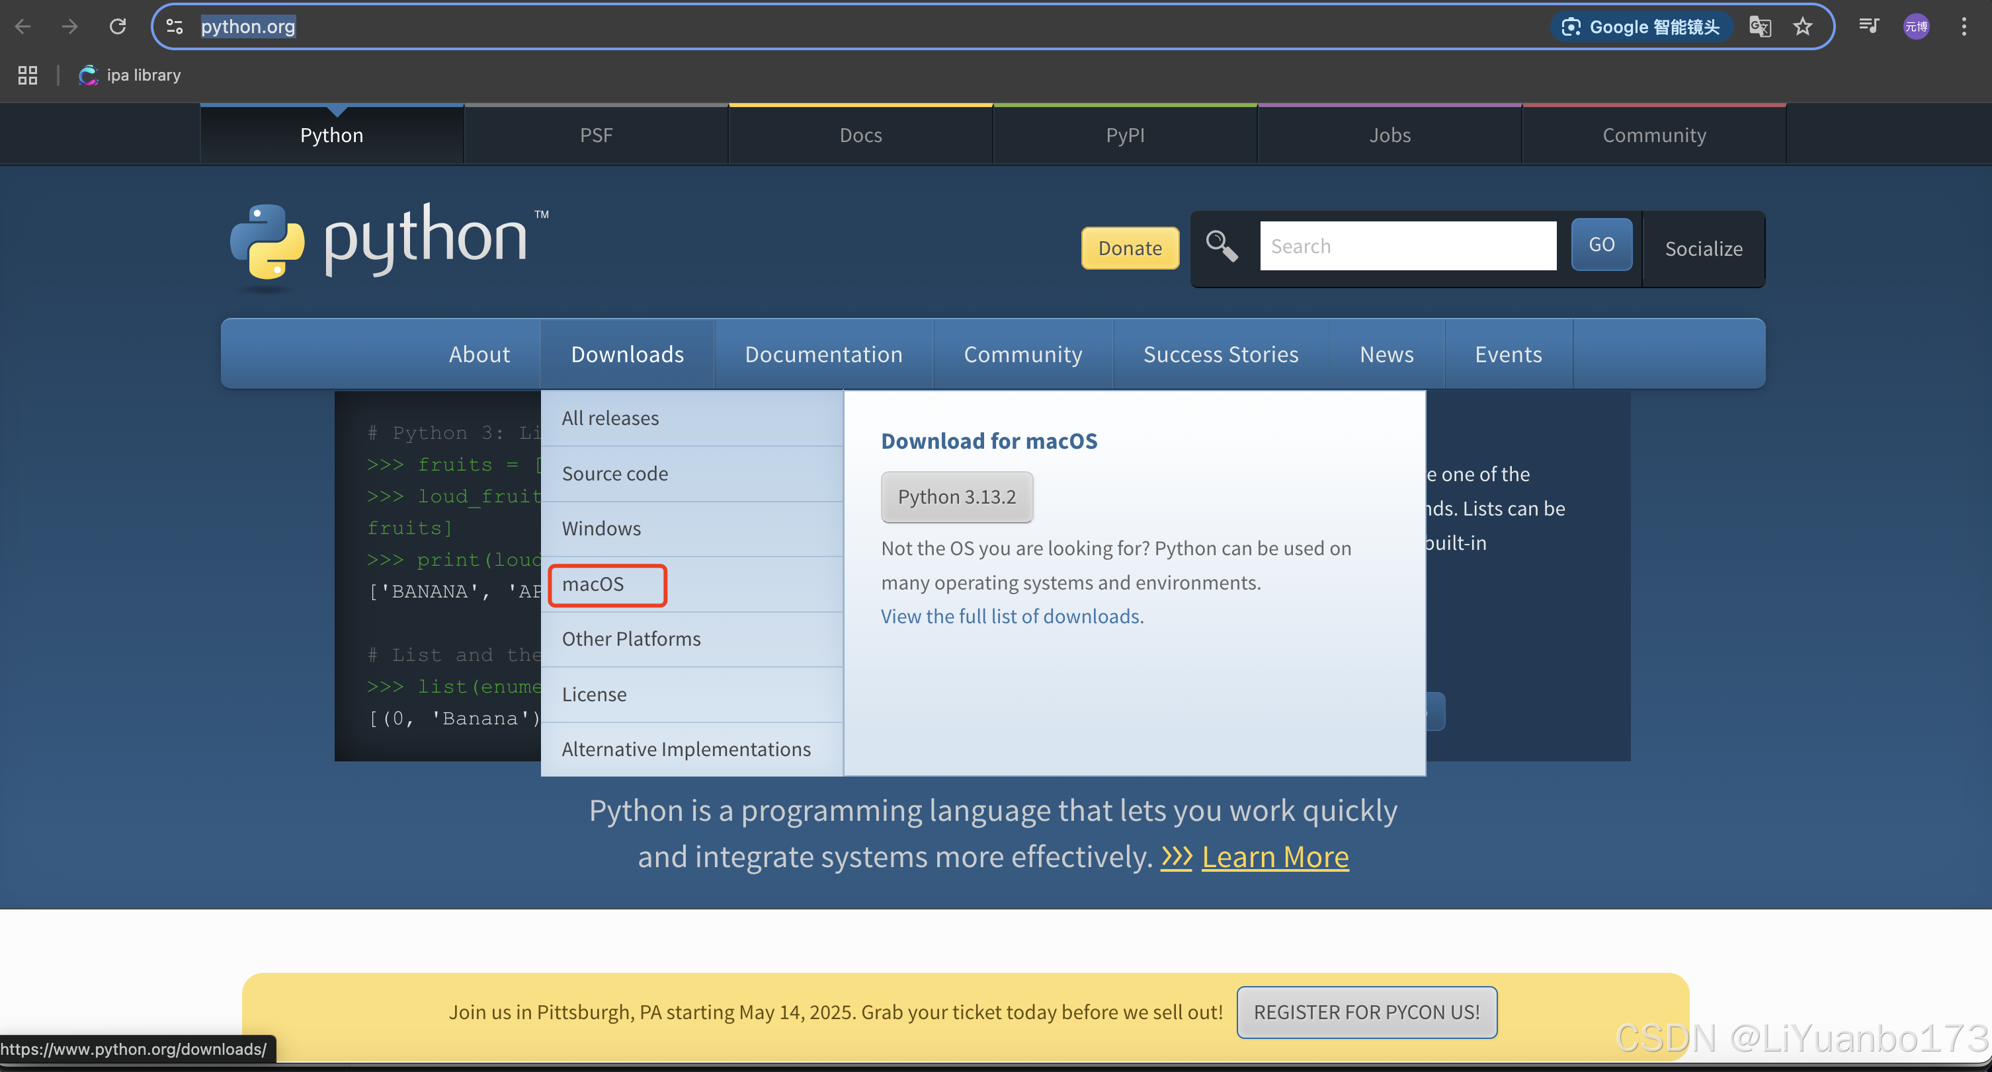Open the About navigation menu
Image resolution: width=1992 pixels, height=1072 pixels.
(x=479, y=354)
